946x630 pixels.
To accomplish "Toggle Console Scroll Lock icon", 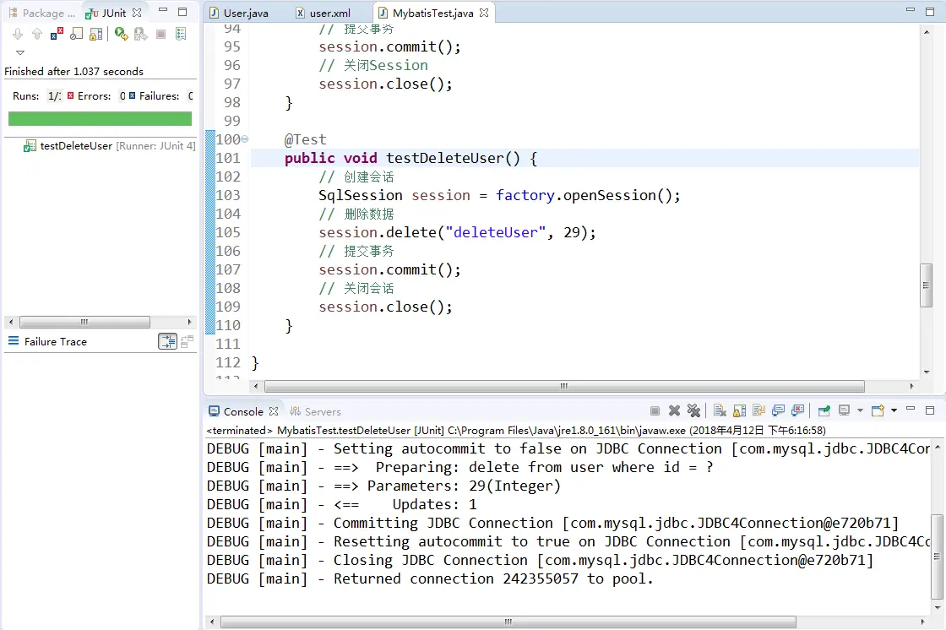I will [x=740, y=411].
